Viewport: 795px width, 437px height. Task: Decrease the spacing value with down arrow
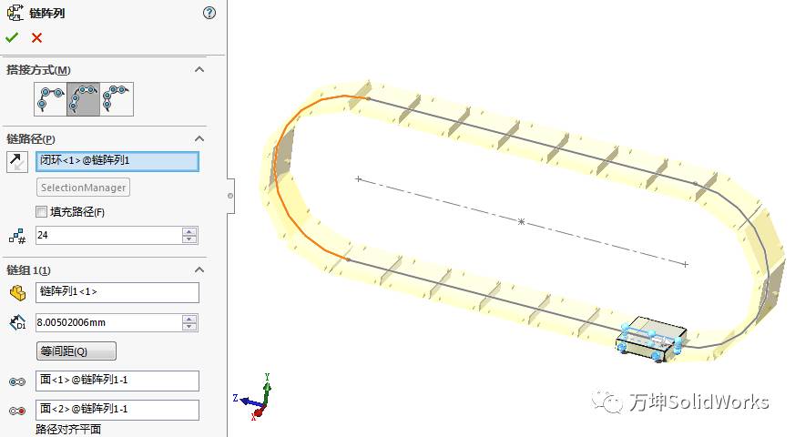point(189,327)
